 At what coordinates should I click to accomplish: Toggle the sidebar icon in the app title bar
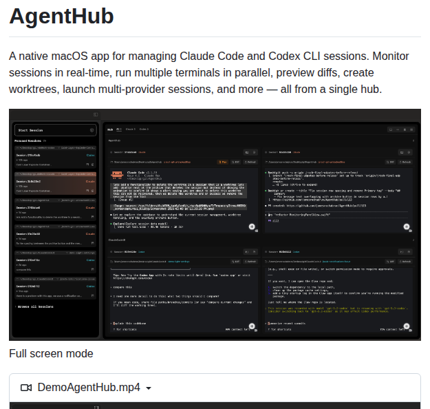point(96,114)
